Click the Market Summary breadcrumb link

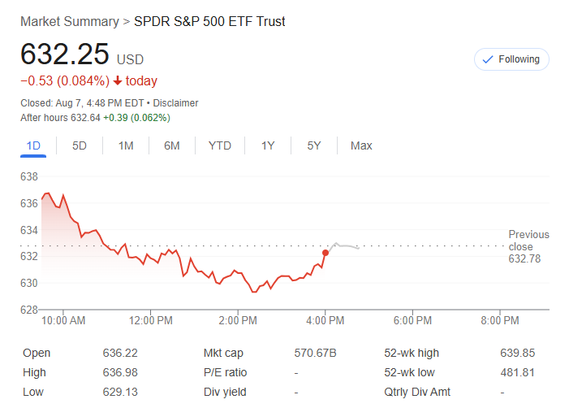pos(69,21)
